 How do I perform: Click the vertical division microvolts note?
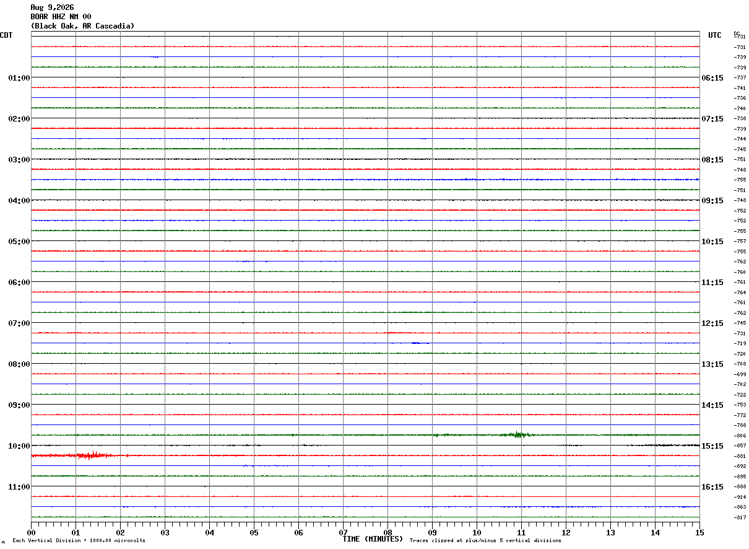pos(79,540)
